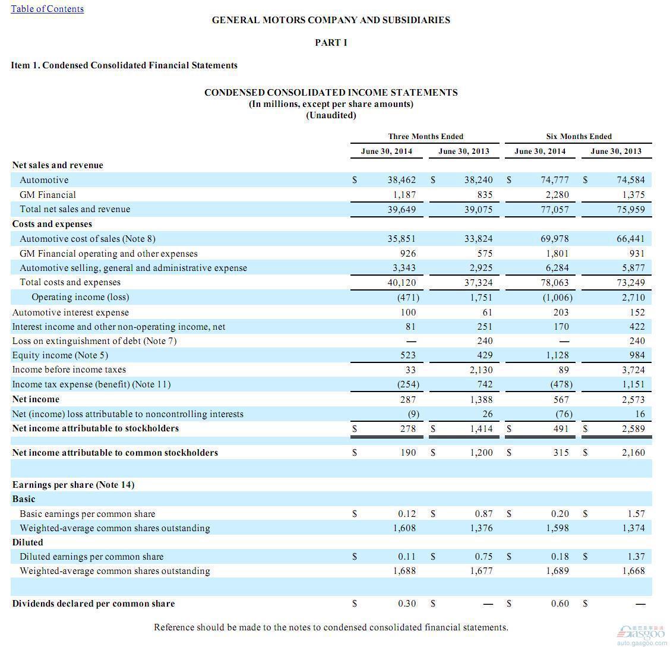
Task: Click "Dividends declared per common share" label
Action: (x=94, y=604)
